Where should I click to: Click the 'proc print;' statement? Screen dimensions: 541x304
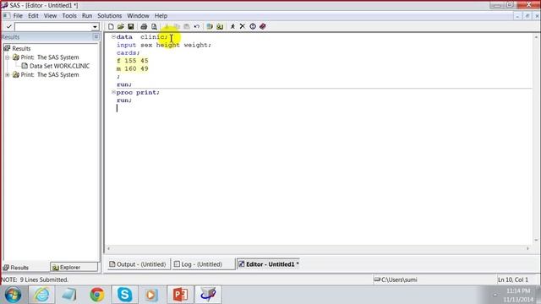pos(138,92)
